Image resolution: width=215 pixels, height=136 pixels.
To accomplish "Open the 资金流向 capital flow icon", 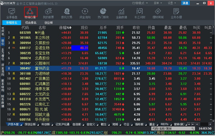I will coord(85,13).
